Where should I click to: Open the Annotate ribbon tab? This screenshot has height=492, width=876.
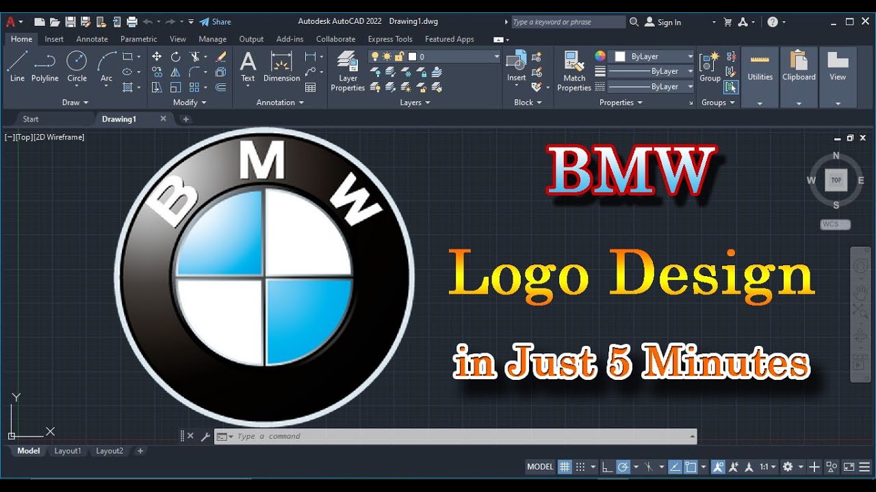[x=92, y=39]
